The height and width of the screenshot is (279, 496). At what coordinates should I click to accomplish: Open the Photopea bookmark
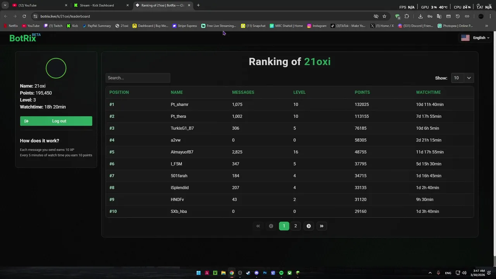(455, 26)
